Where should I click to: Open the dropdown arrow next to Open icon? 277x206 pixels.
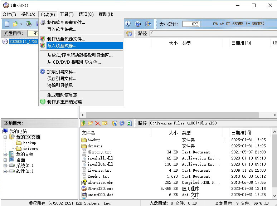(21, 24)
